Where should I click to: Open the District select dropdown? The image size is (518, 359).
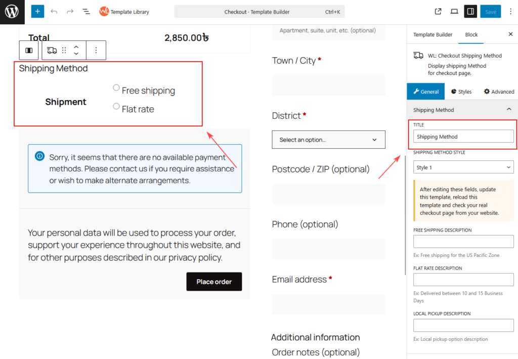point(328,140)
